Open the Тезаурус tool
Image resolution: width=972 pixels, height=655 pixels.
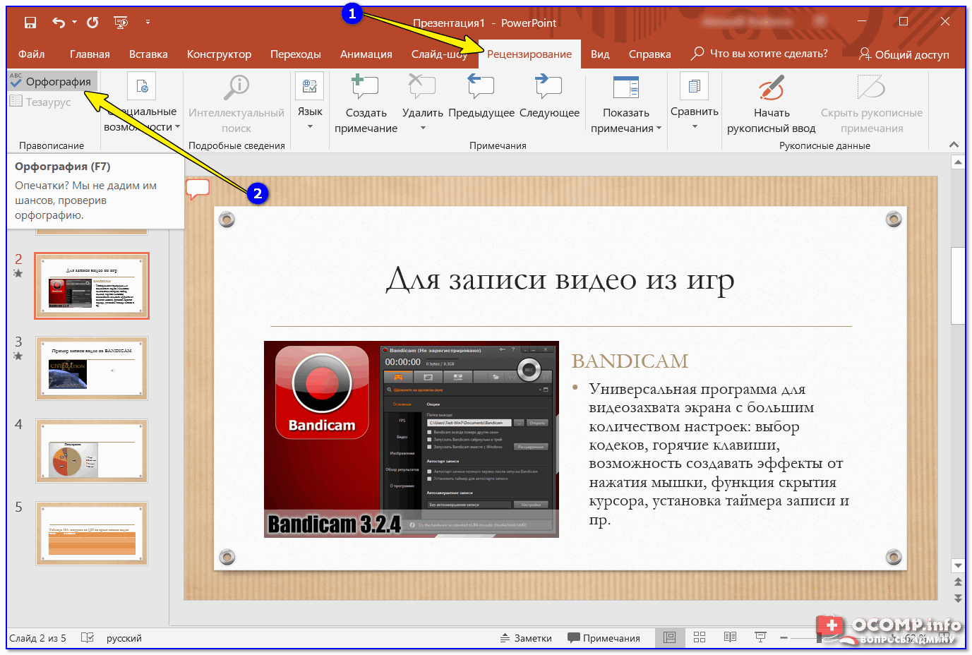click(41, 102)
